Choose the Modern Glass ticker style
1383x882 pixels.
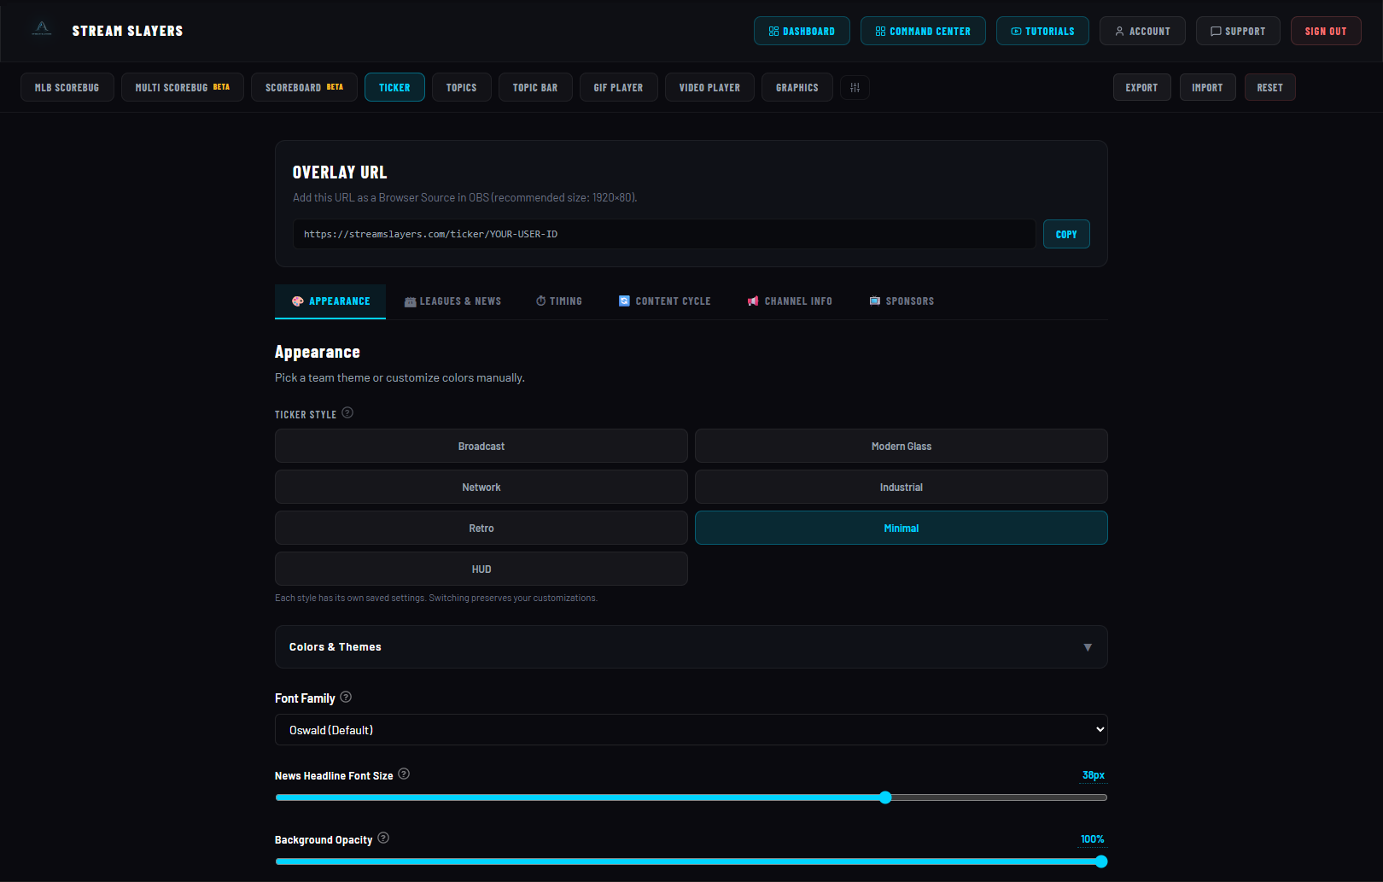pos(902,446)
